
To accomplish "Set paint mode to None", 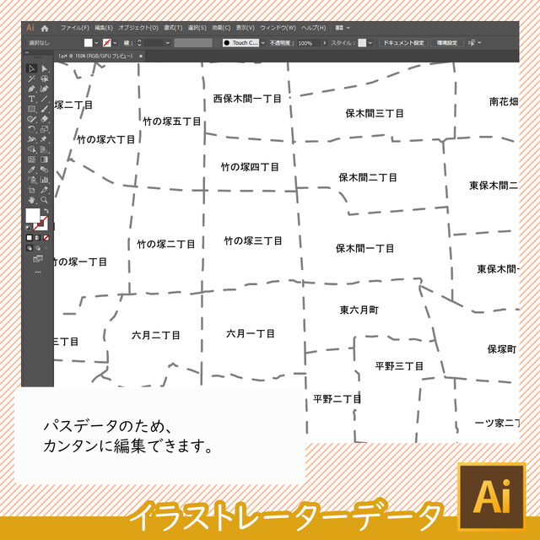I will 46,238.
